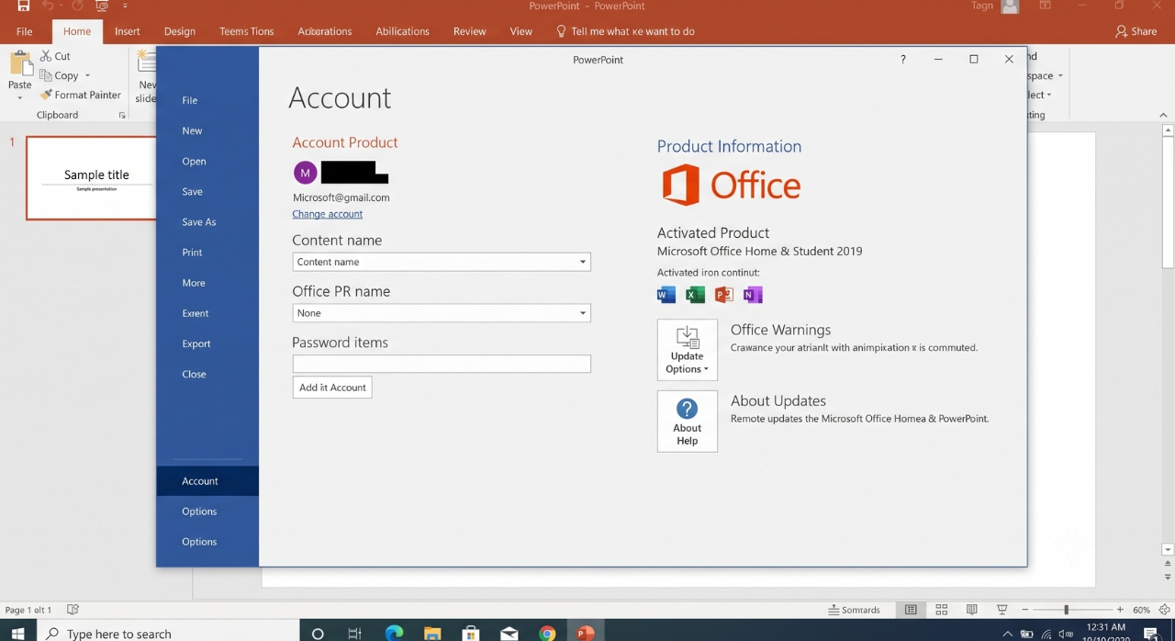Select the Sample title slide thumbnail
Viewport: 1175px width, 641px height.
[92, 178]
